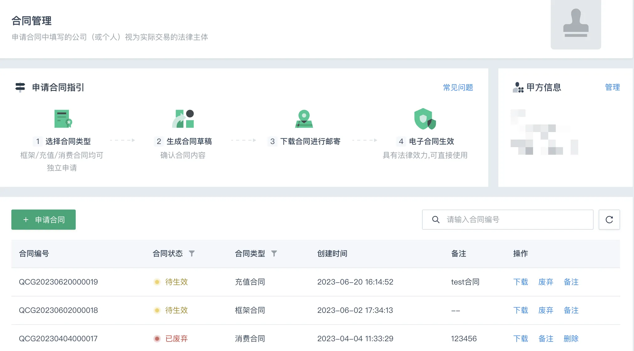Open the 常见问题 link
Viewport: 634px width, 351px height.
458,87
